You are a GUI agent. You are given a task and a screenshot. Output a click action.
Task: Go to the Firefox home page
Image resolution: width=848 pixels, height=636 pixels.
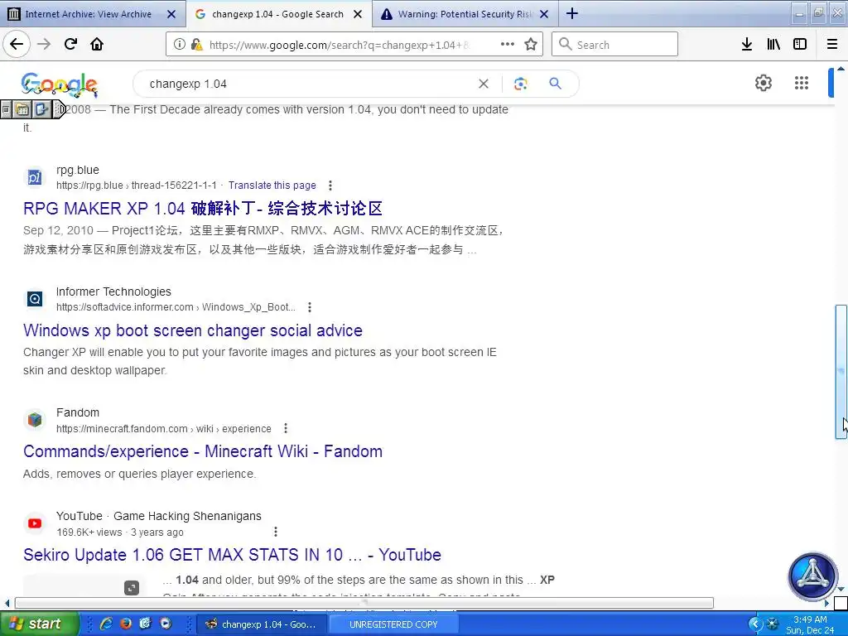click(97, 44)
